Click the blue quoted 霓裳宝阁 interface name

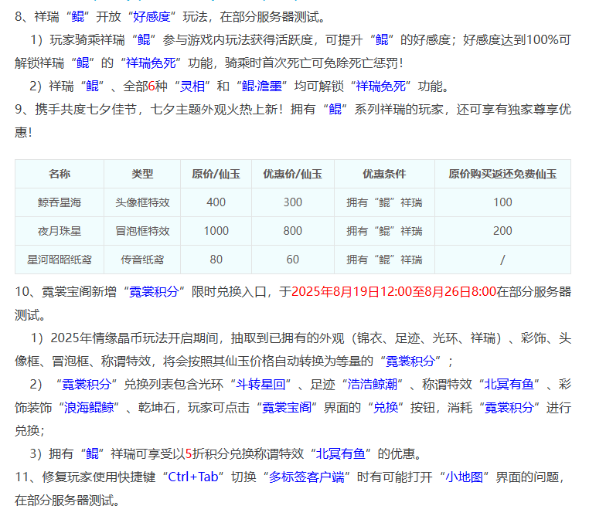[x=287, y=408]
